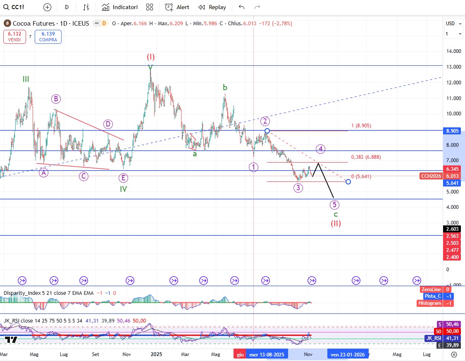Viewport: 465px width, 361px height.
Task: Open the D timeframe interval selector
Action: click(x=67, y=7)
